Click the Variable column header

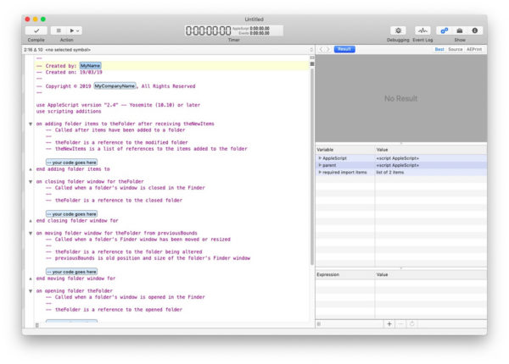(345, 150)
